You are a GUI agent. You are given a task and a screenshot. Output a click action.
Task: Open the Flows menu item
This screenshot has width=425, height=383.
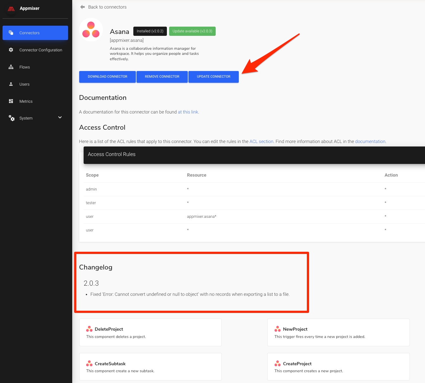point(25,67)
